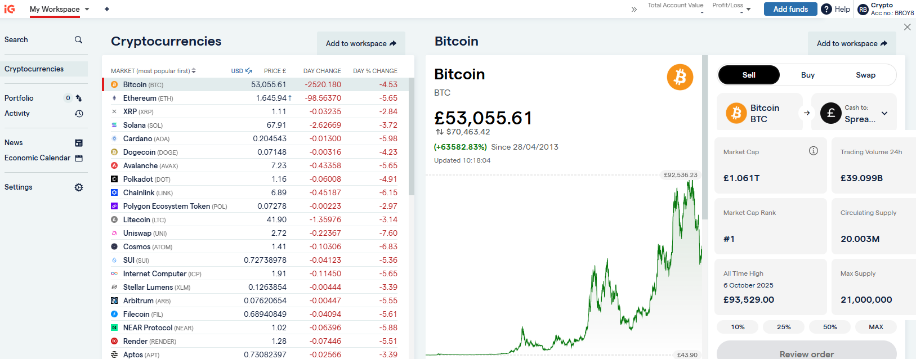916x359 pixels.
Task: Expand the collapsed header double-chevron
Action: (634, 9)
